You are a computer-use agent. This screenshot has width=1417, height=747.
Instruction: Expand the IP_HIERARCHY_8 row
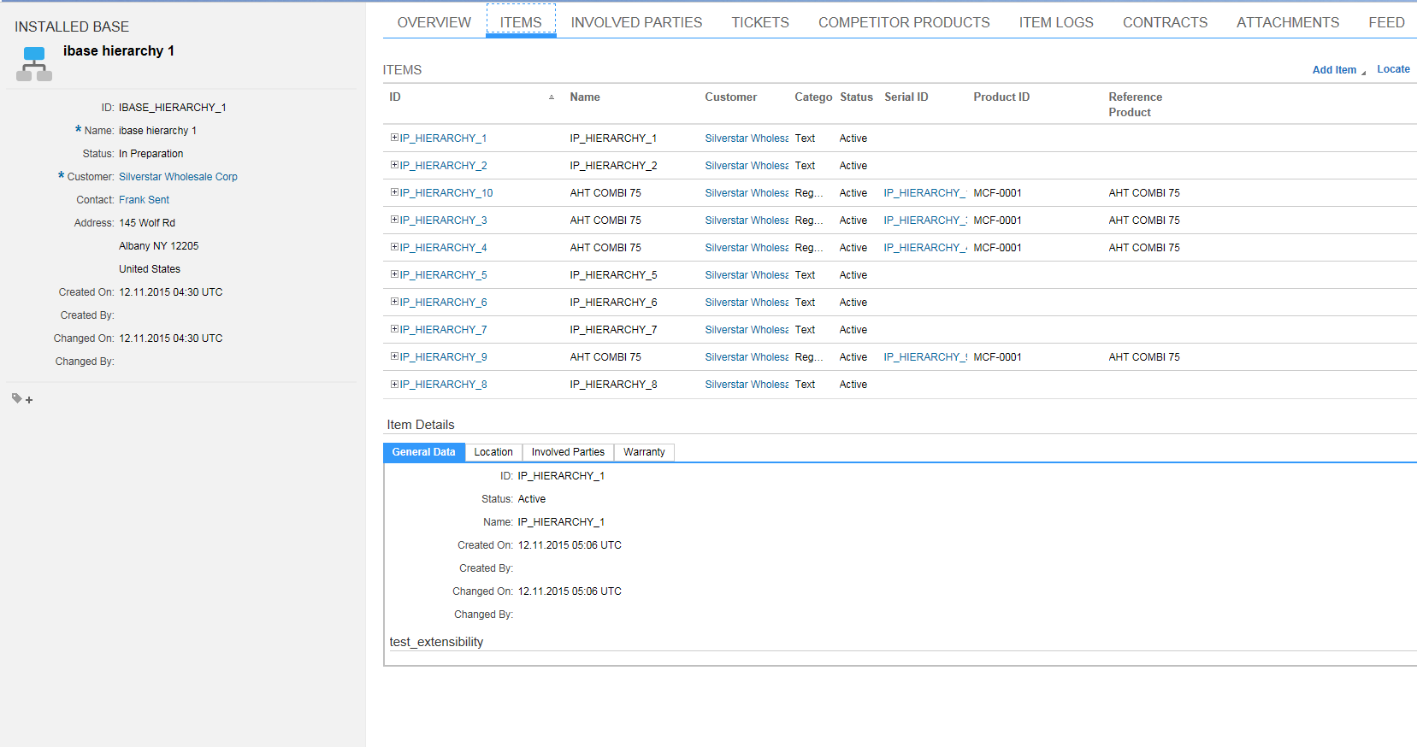pos(394,384)
